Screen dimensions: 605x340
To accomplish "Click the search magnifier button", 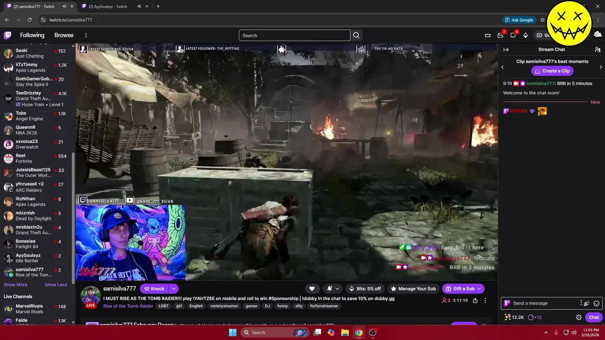I will pyautogui.click(x=356, y=35).
